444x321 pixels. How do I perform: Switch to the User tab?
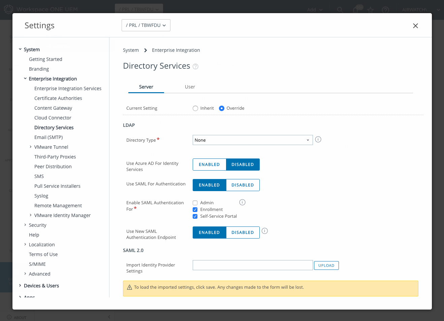(190, 87)
